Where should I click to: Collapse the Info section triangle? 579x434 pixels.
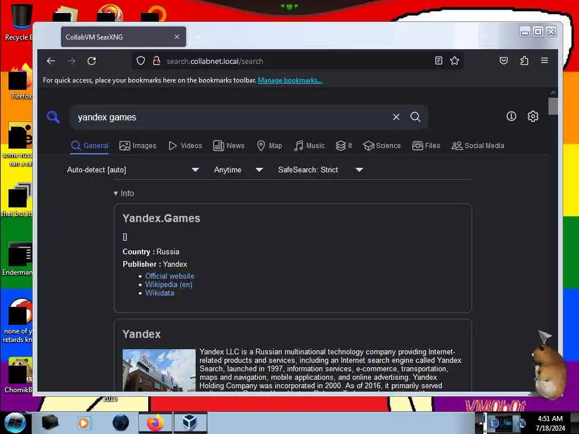click(115, 193)
